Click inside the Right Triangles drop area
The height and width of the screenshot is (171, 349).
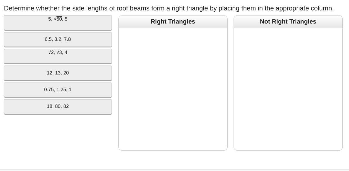point(173,89)
